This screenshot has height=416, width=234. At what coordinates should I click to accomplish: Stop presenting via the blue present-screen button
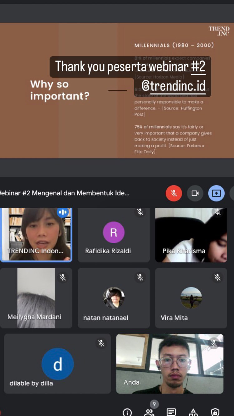tap(216, 193)
